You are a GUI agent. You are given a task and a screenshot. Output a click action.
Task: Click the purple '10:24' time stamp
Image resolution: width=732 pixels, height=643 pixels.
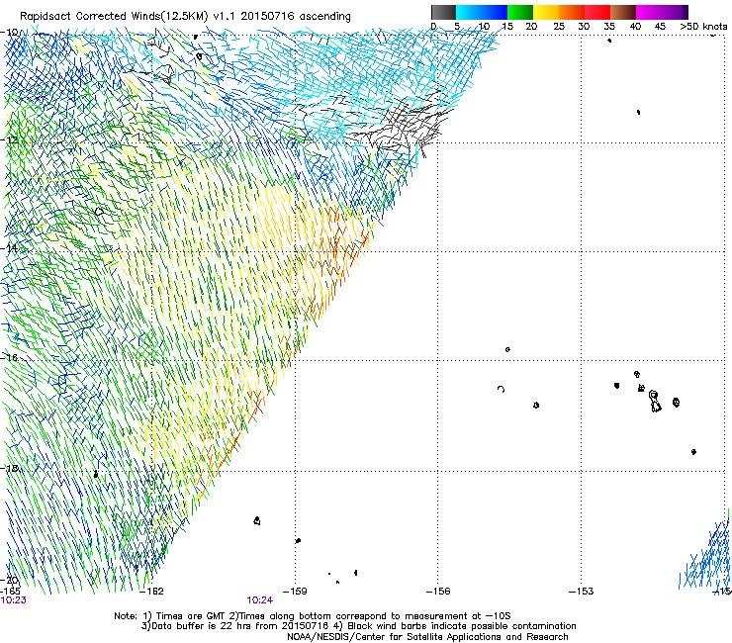[260, 600]
